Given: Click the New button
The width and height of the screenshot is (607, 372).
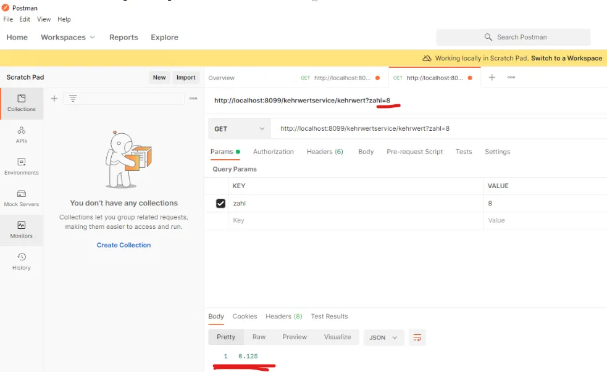Looking at the screenshot, I should pos(159,77).
